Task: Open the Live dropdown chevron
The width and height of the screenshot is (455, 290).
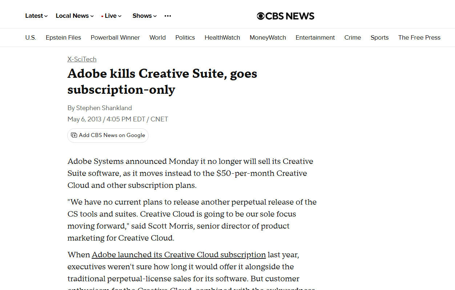Action: click(x=120, y=16)
